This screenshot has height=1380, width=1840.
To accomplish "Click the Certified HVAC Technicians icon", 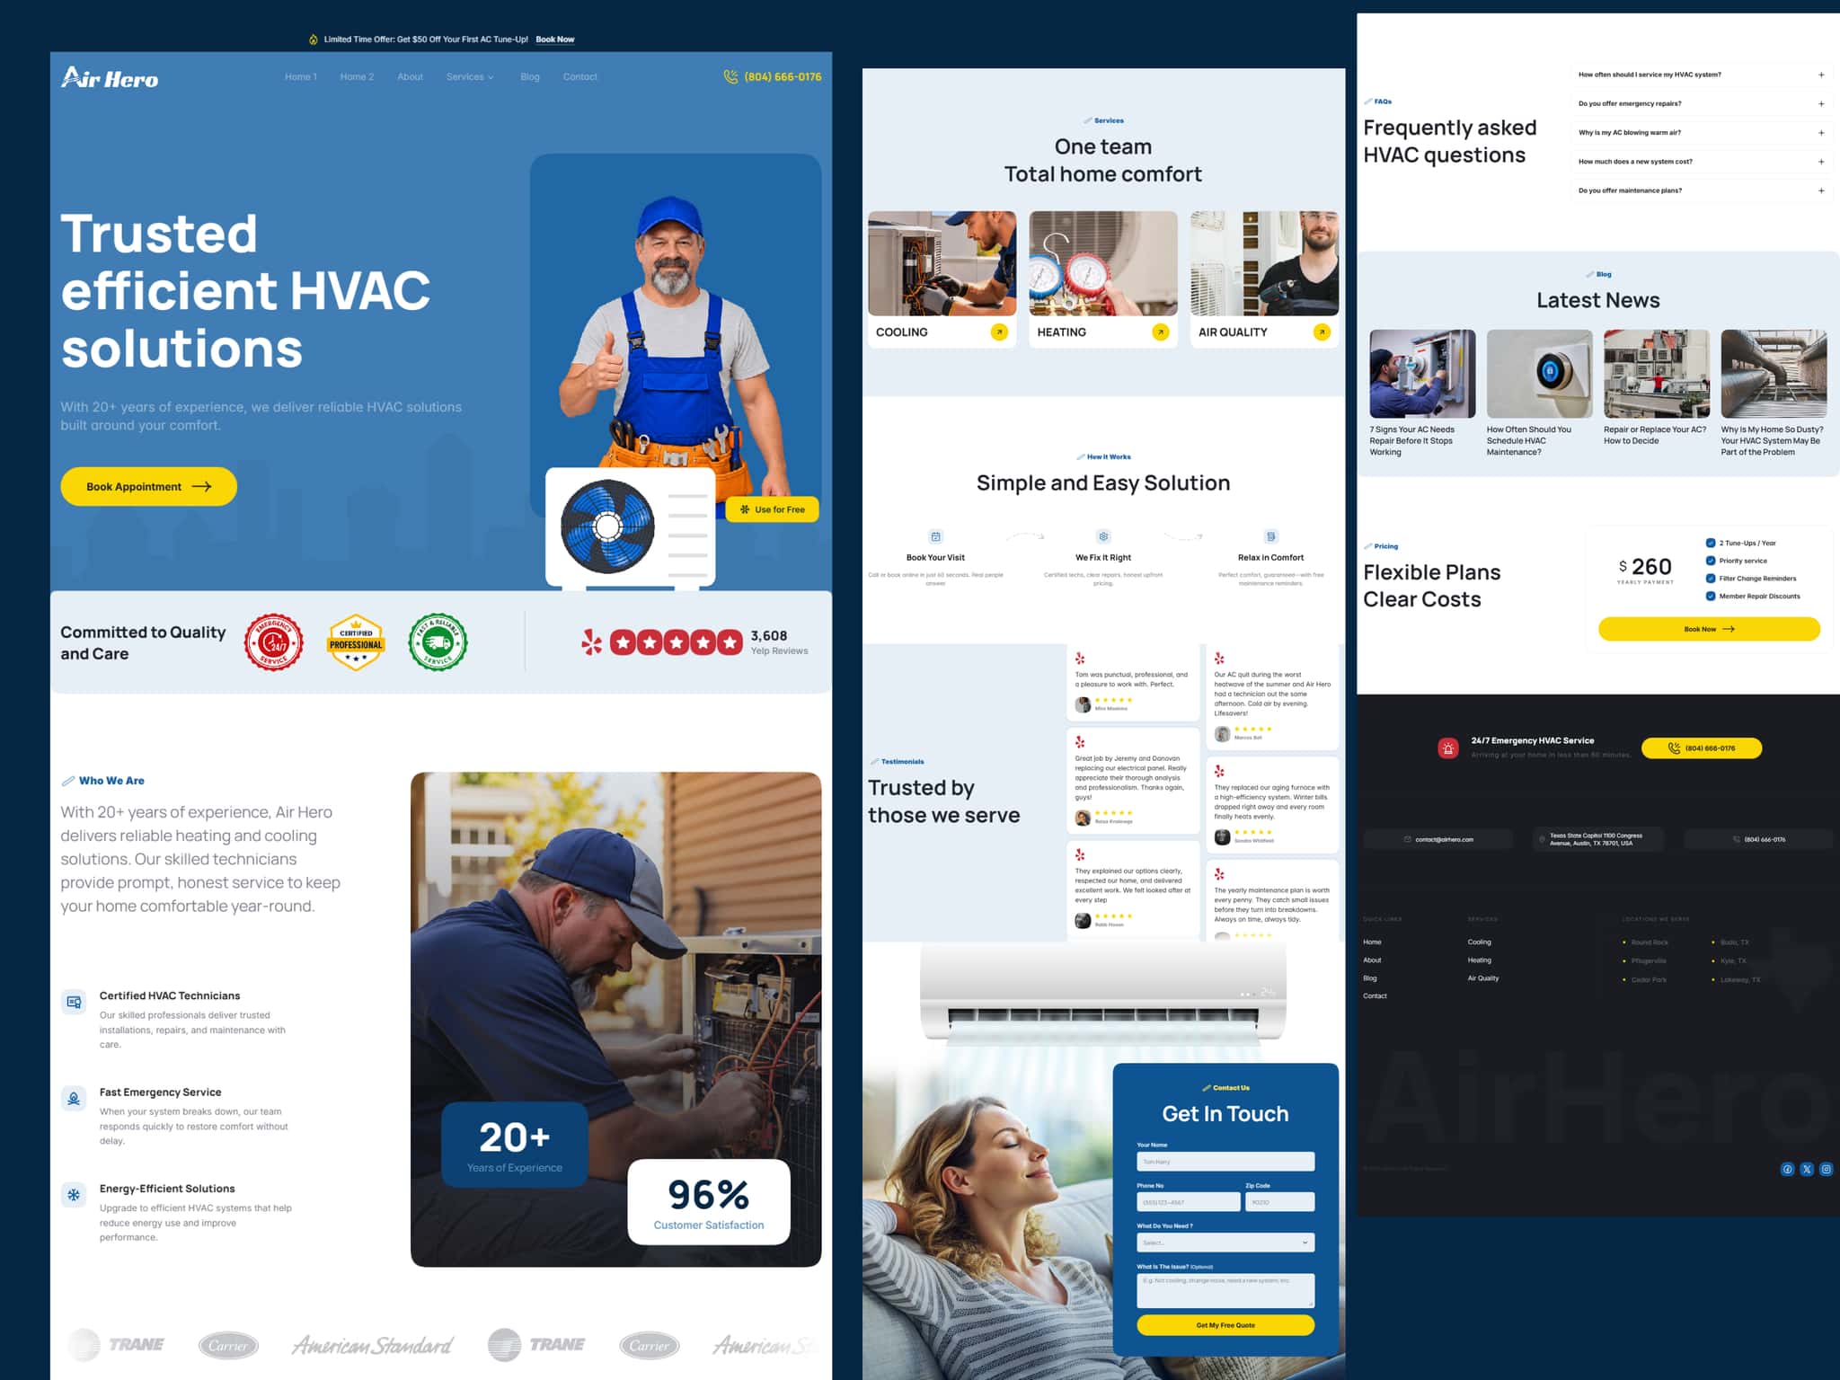I will 74,1002.
